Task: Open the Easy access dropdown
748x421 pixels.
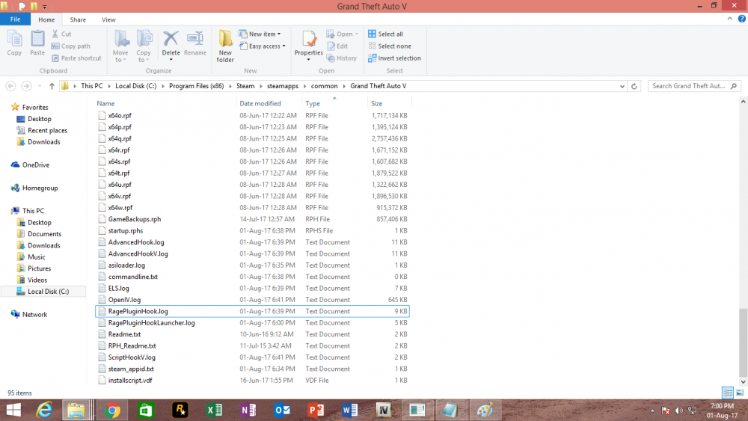Action: 263,46
